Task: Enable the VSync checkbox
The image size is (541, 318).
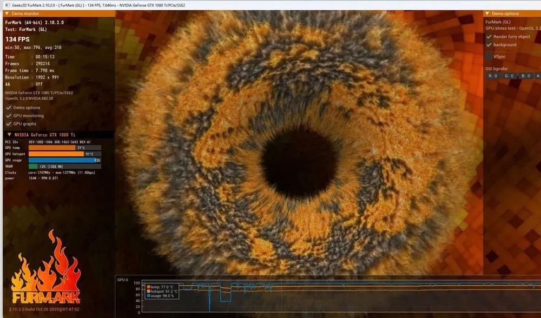Action: 489,57
